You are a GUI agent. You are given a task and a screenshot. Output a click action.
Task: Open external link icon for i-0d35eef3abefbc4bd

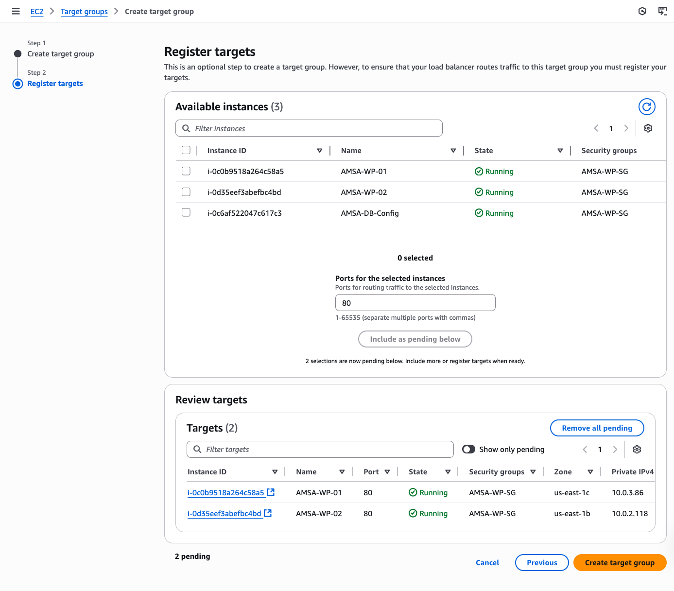(x=268, y=513)
